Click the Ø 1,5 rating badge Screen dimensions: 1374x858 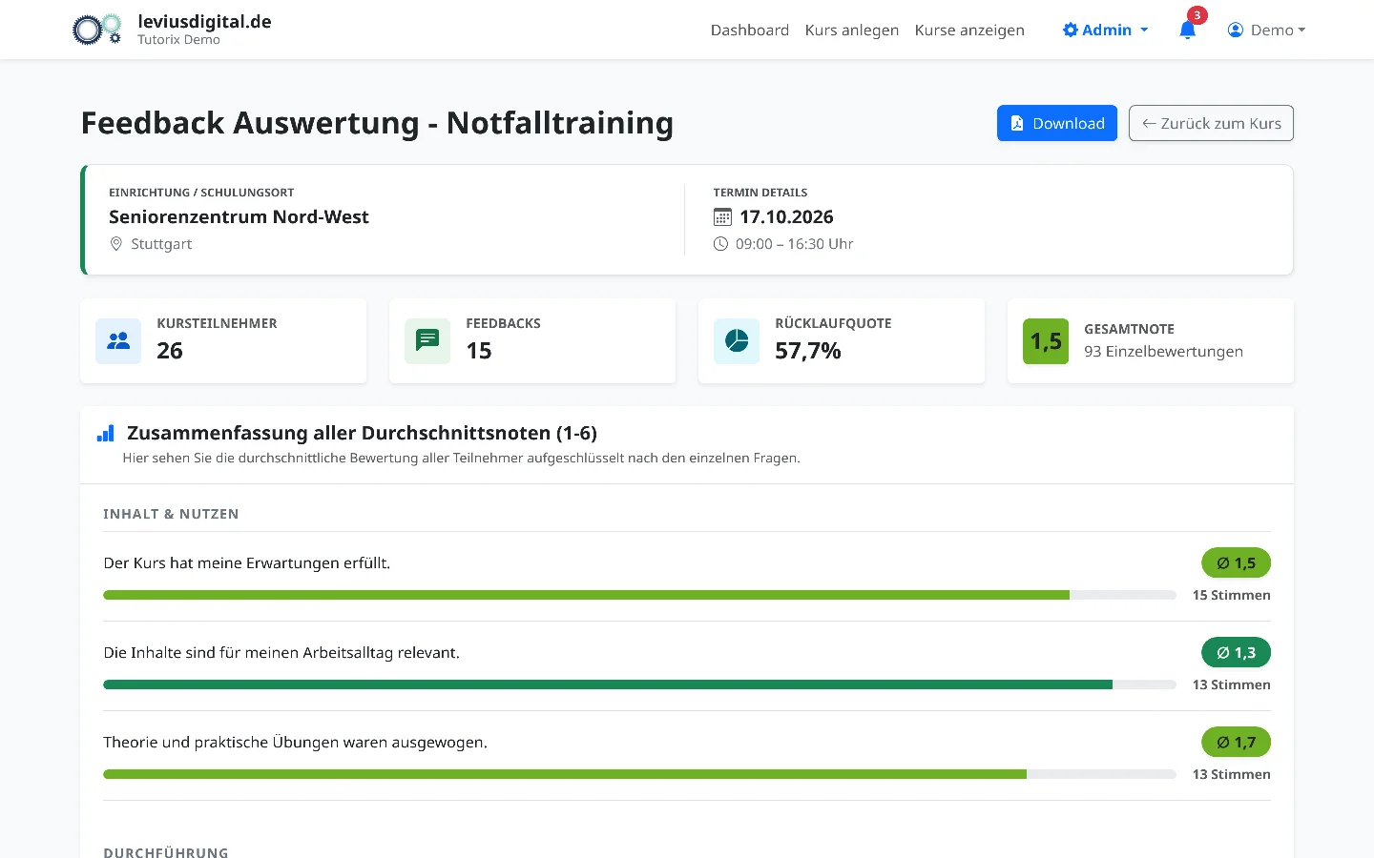click(1236, 562)
